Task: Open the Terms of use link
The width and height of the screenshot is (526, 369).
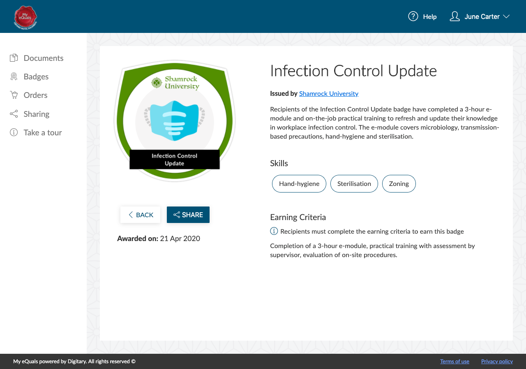Action: point(454,361)
